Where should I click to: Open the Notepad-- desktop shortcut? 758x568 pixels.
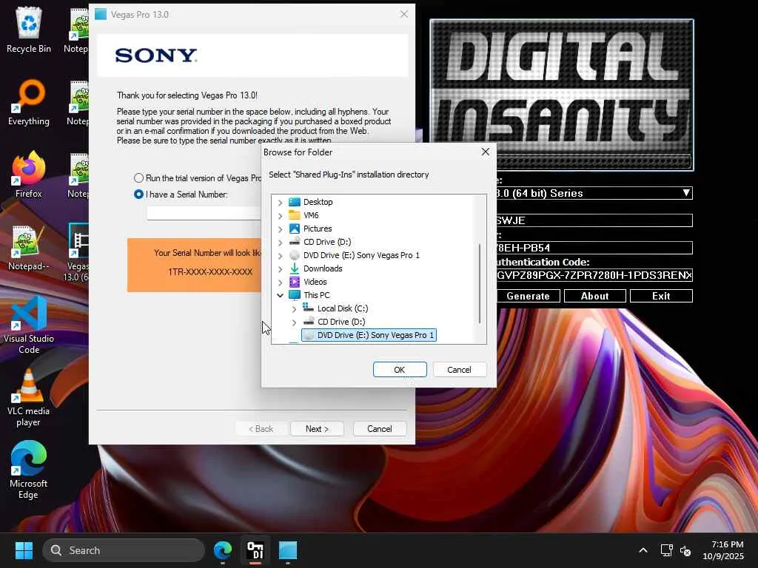tap(29, 247)
